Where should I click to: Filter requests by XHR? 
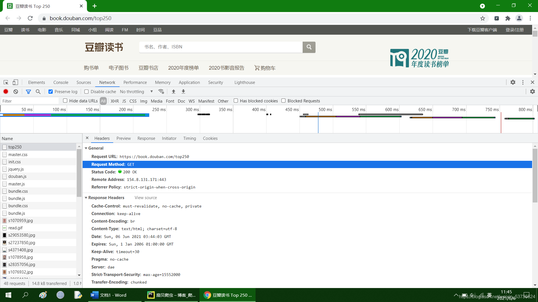(x=115, y=101)
